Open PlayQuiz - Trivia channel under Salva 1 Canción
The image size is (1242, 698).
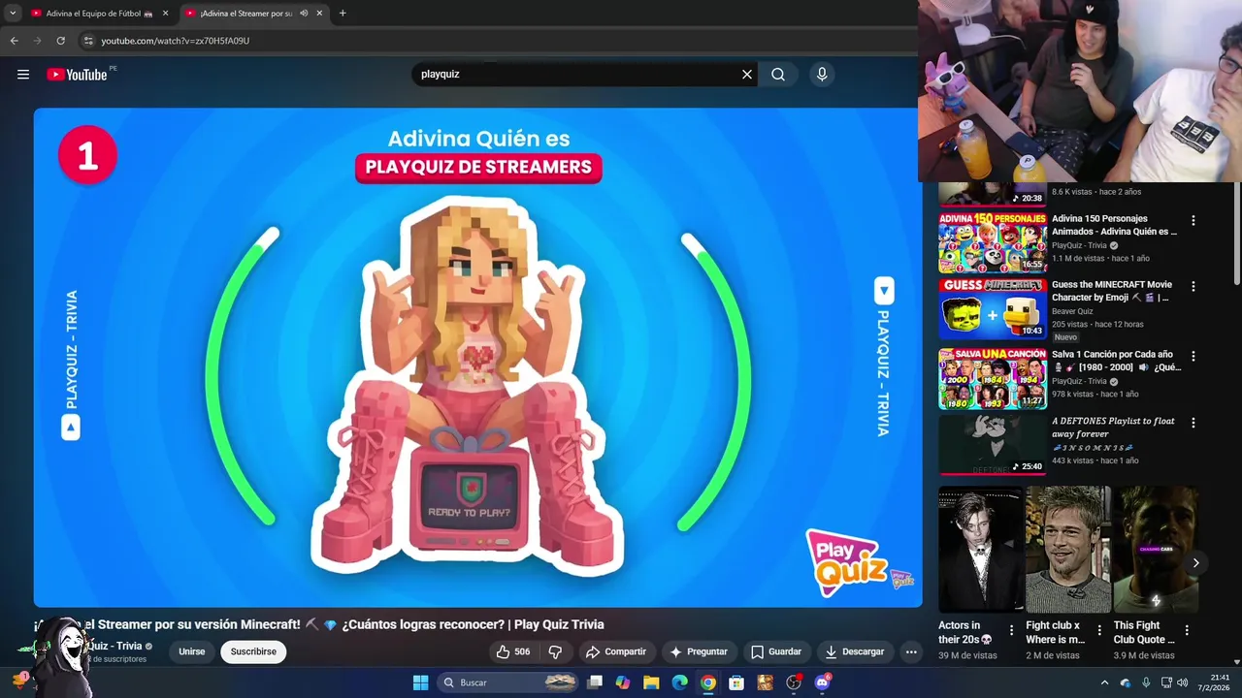[x=1079, y=381]
